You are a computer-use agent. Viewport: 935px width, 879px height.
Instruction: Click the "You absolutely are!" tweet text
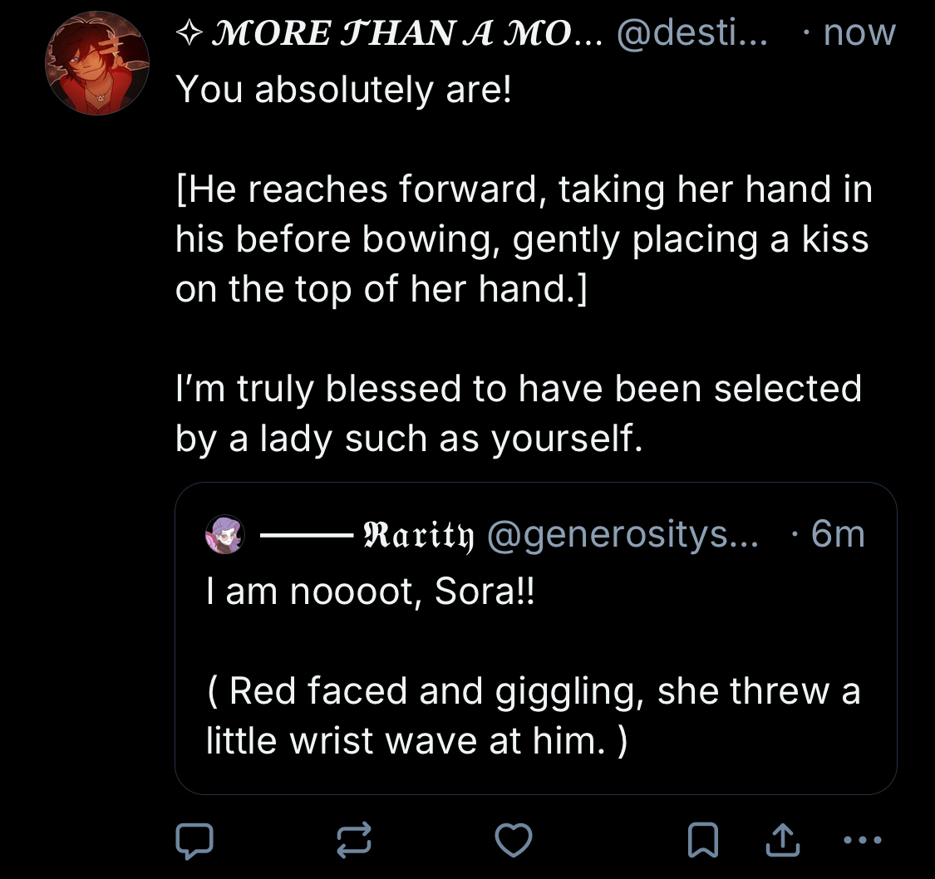point(343,90)
